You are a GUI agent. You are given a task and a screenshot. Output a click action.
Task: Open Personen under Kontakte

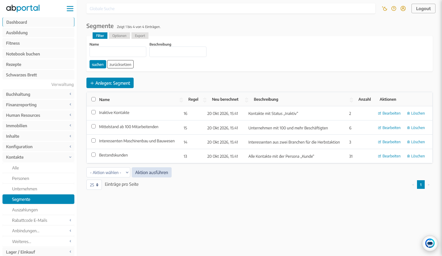[38, 178]
